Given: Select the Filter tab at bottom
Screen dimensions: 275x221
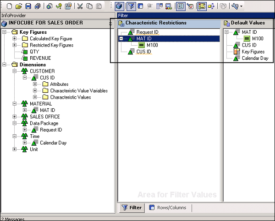Looking at the screenshot, I should [x=131, y=208].
